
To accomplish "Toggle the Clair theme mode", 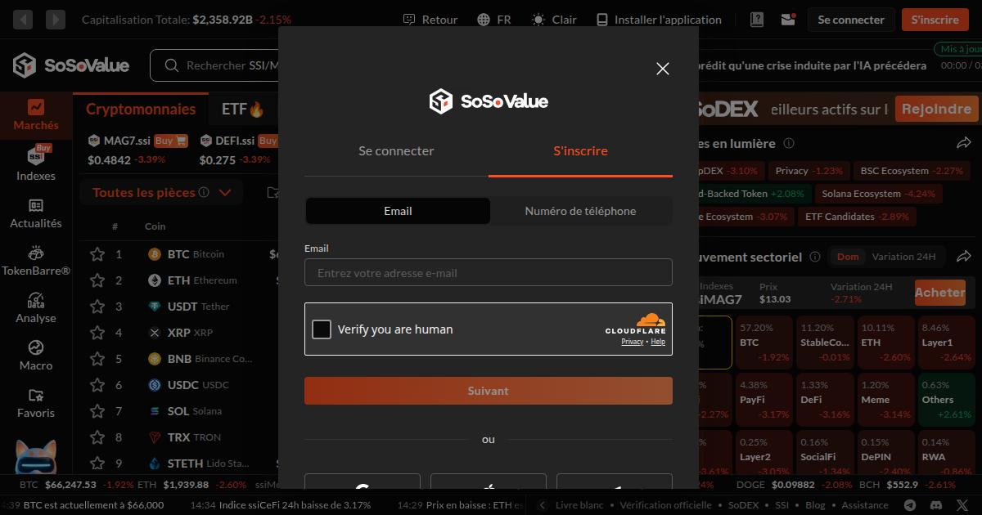I will [554, 20].
